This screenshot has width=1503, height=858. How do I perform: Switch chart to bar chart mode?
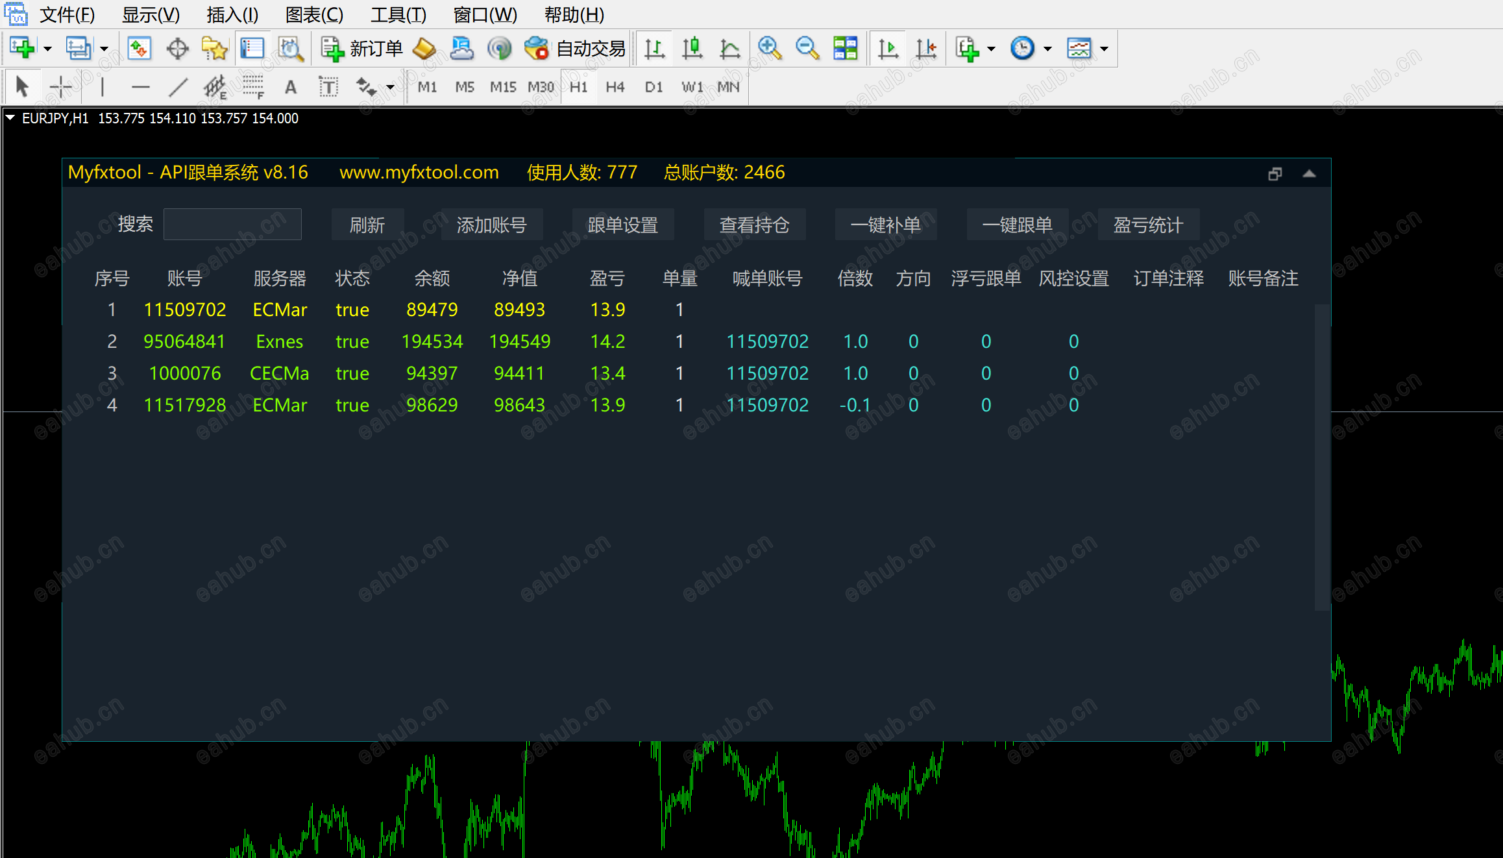654,48
